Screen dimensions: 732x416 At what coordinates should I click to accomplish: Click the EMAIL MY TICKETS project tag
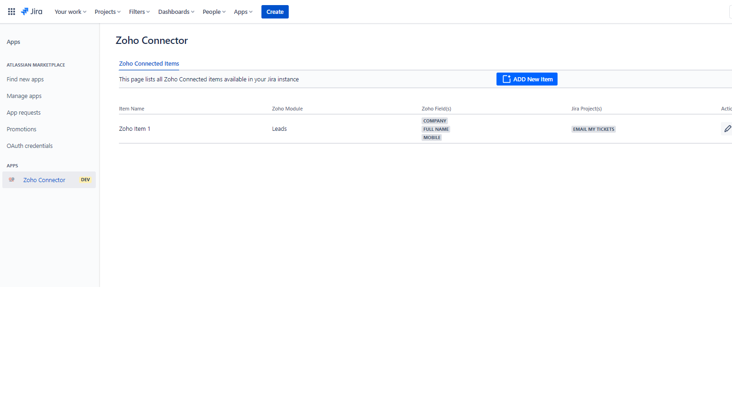594,129
